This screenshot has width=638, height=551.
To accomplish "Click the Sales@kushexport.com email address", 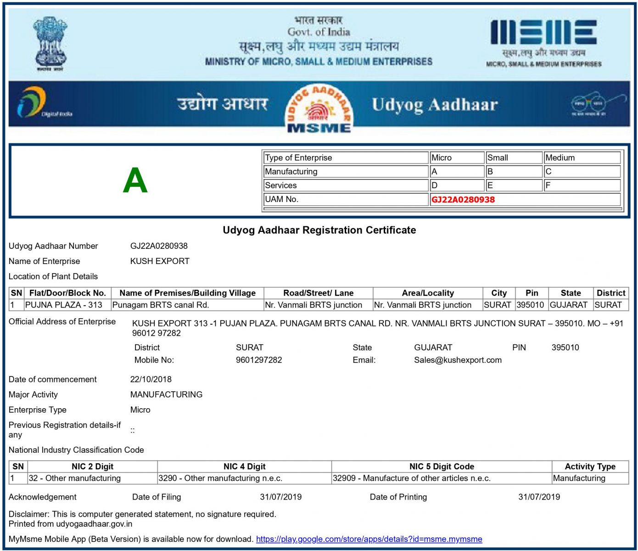I will (x=458, y=360).
